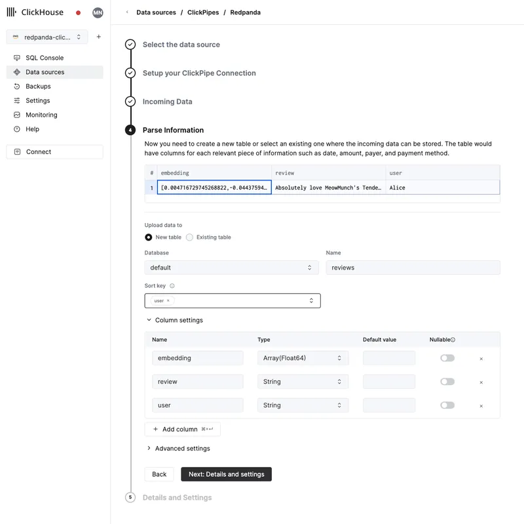Click the plus icon to add a service

pos(98,37)
